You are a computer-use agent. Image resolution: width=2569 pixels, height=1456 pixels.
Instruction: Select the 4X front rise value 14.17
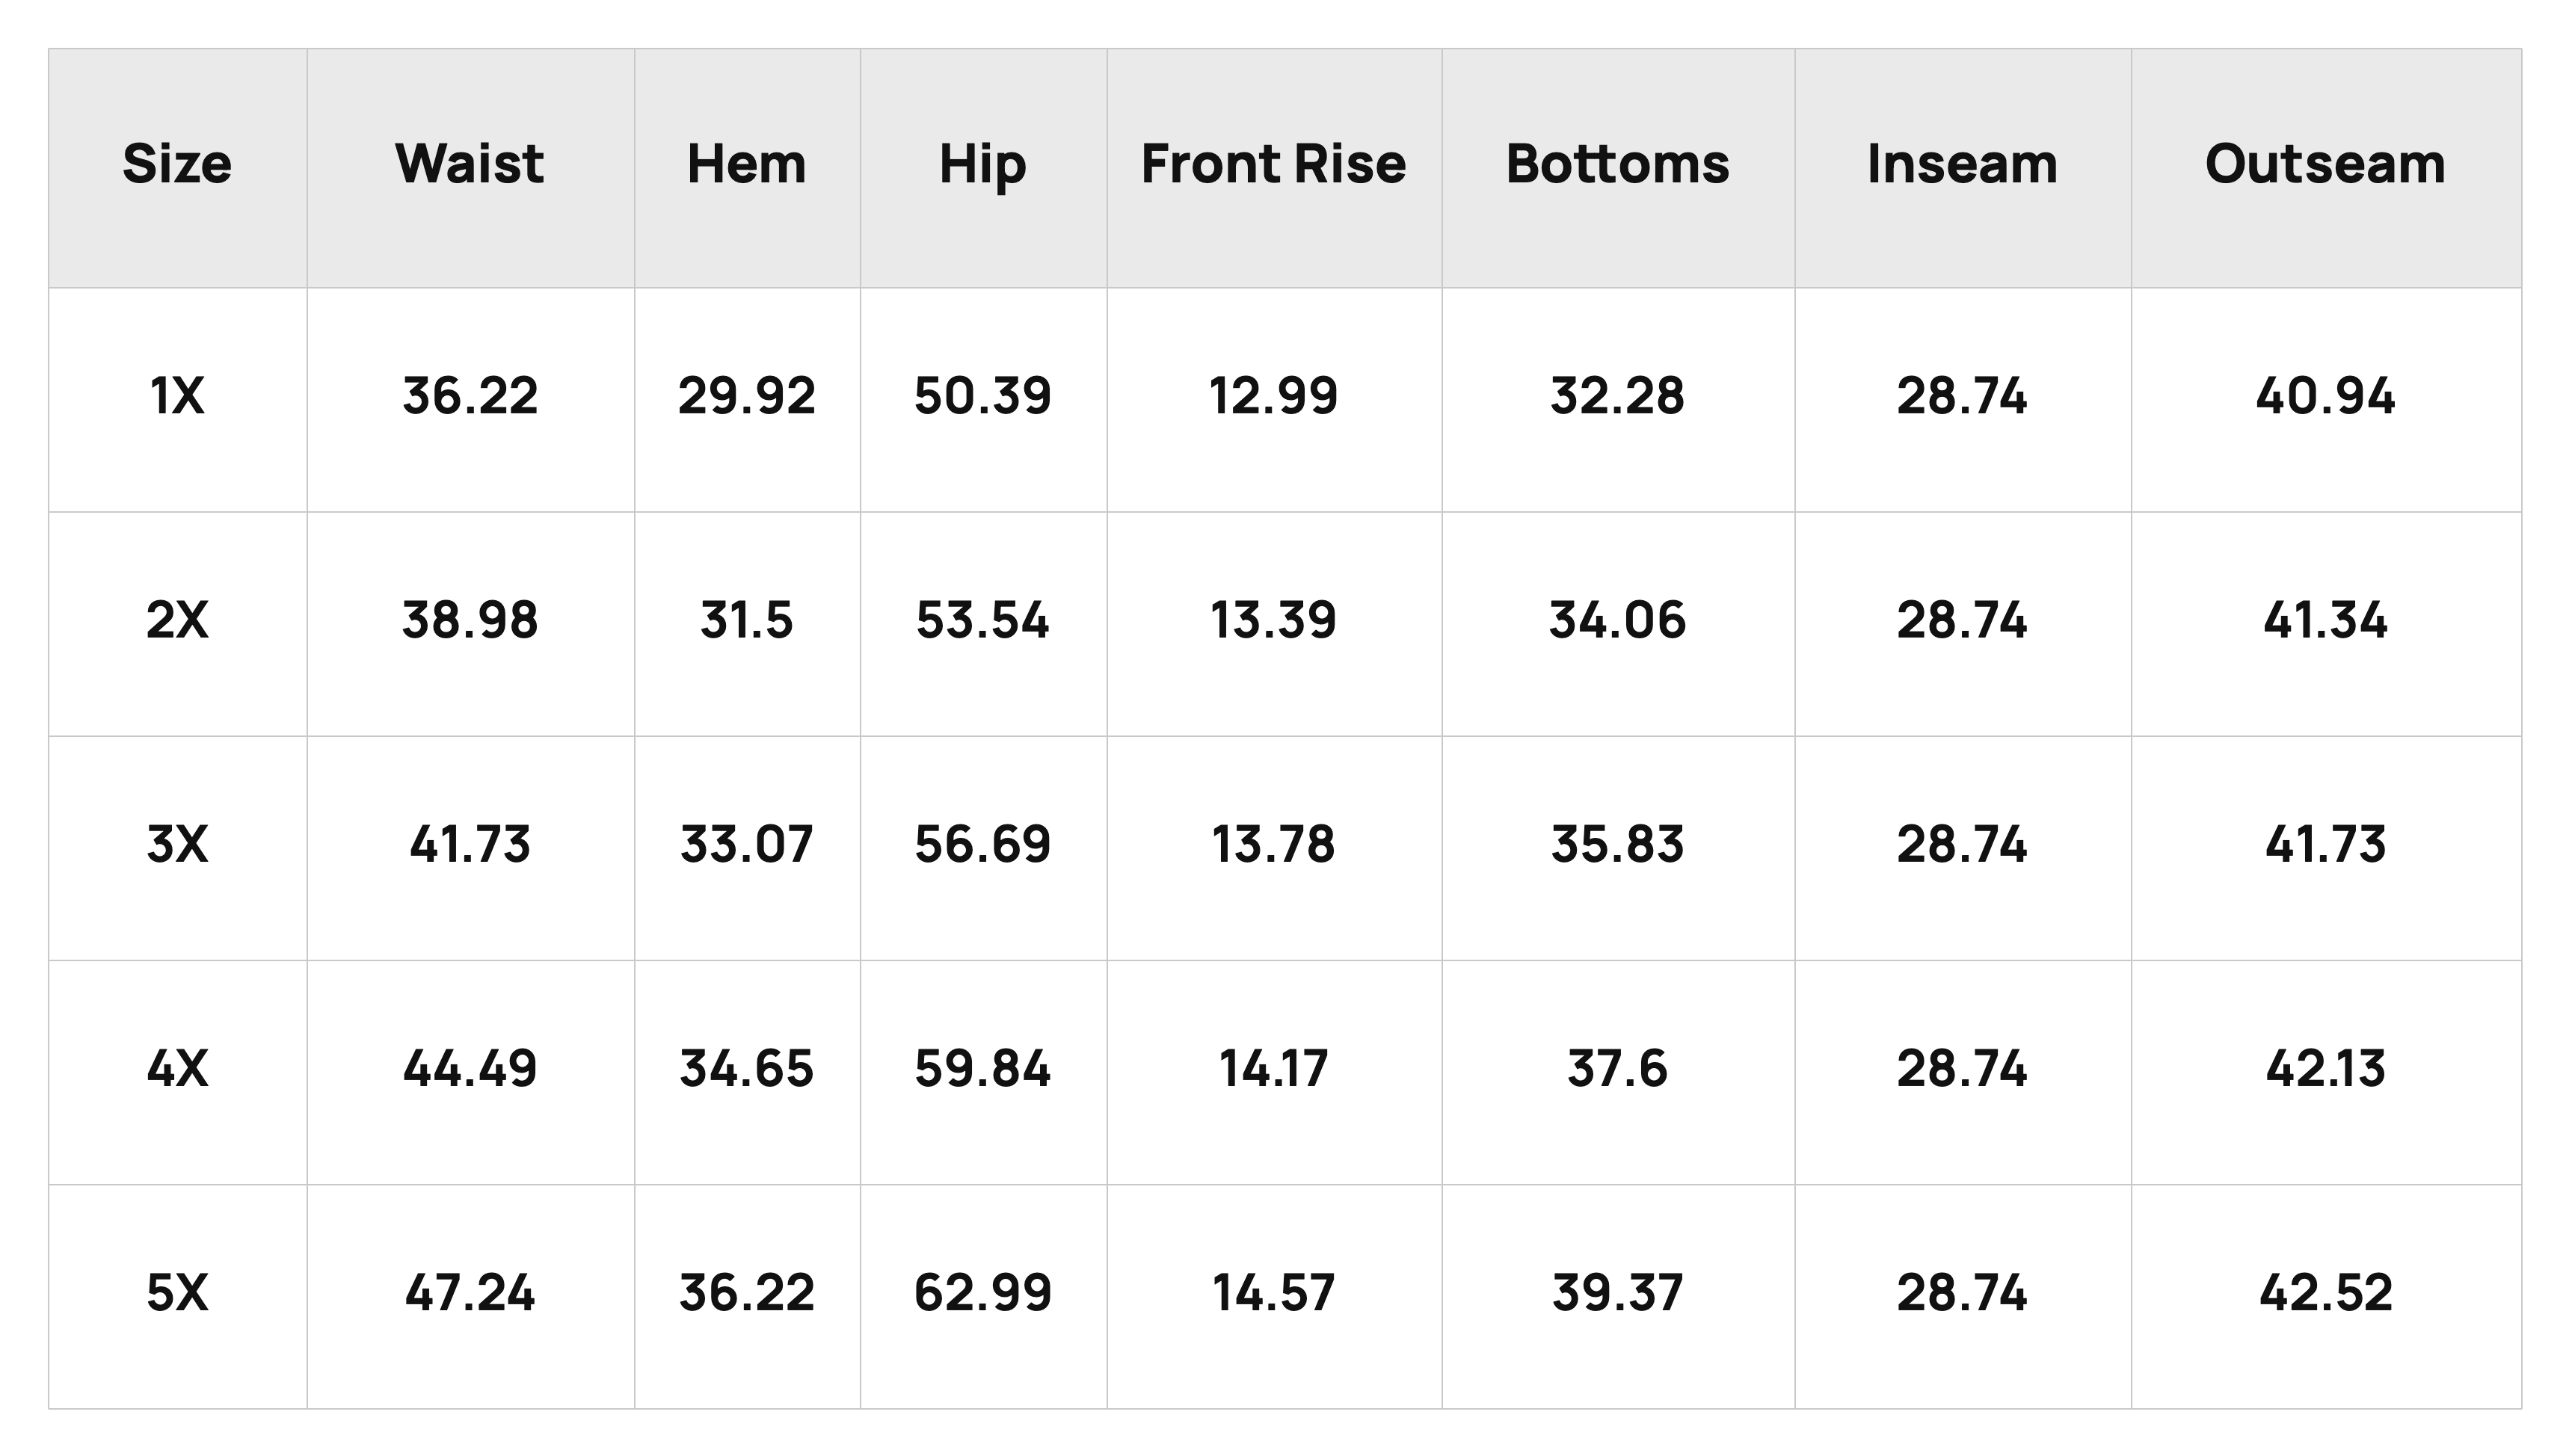[1274, 1068]
